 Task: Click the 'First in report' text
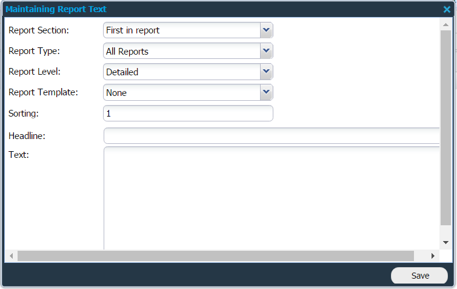pyautogui.click(x=133, y=30)
